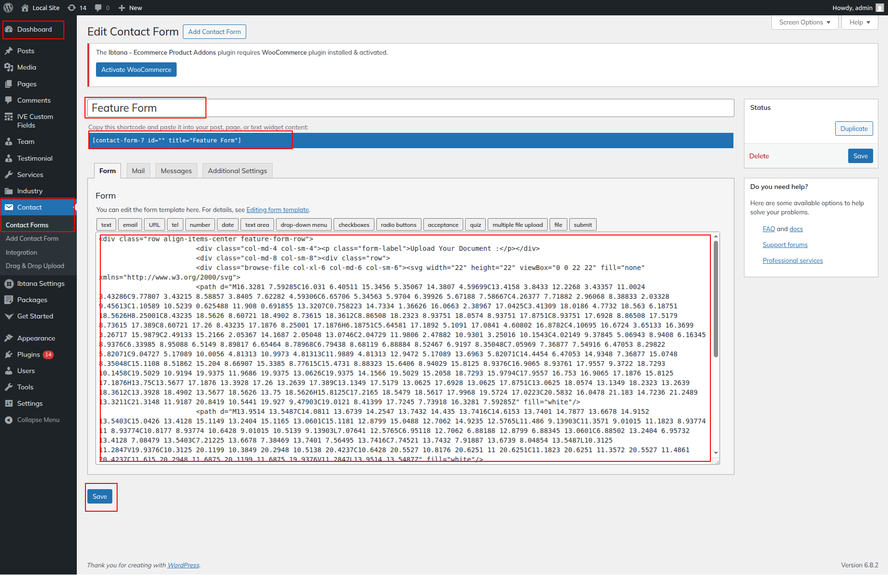This screenshot has height=575, width=888.
Task: Open the Additional Settings tab
Action: [237, 171]
